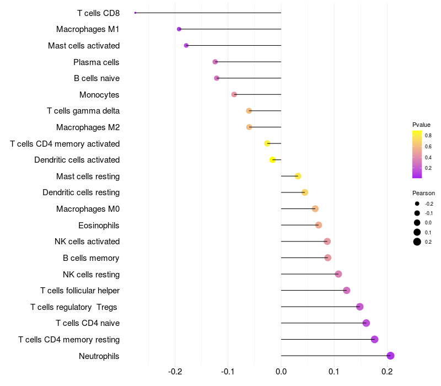Click the Mast cells resting point

point(298,176)
